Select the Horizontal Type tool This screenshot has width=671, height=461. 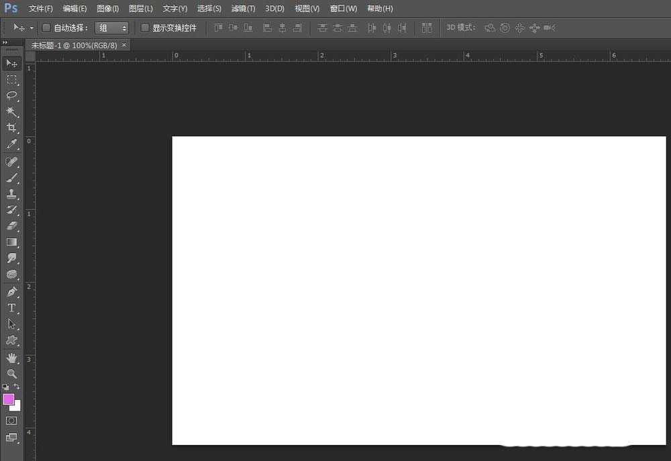(11, 308)
